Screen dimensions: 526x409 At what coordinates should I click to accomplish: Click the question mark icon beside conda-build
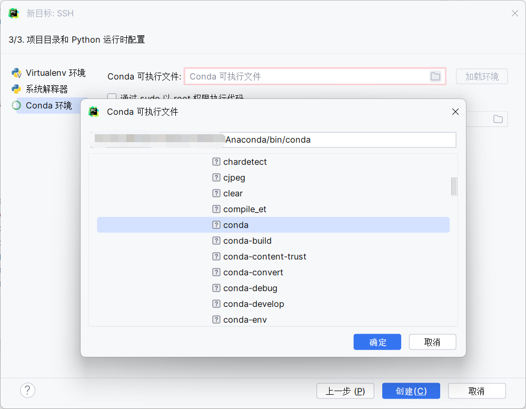(216, 241)
